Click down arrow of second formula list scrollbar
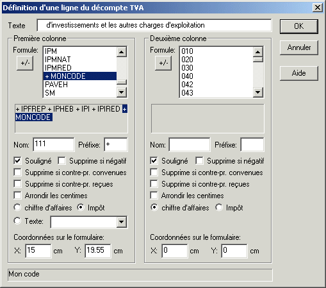The width and height of the screenshot is (326, 288). point(258,92)
